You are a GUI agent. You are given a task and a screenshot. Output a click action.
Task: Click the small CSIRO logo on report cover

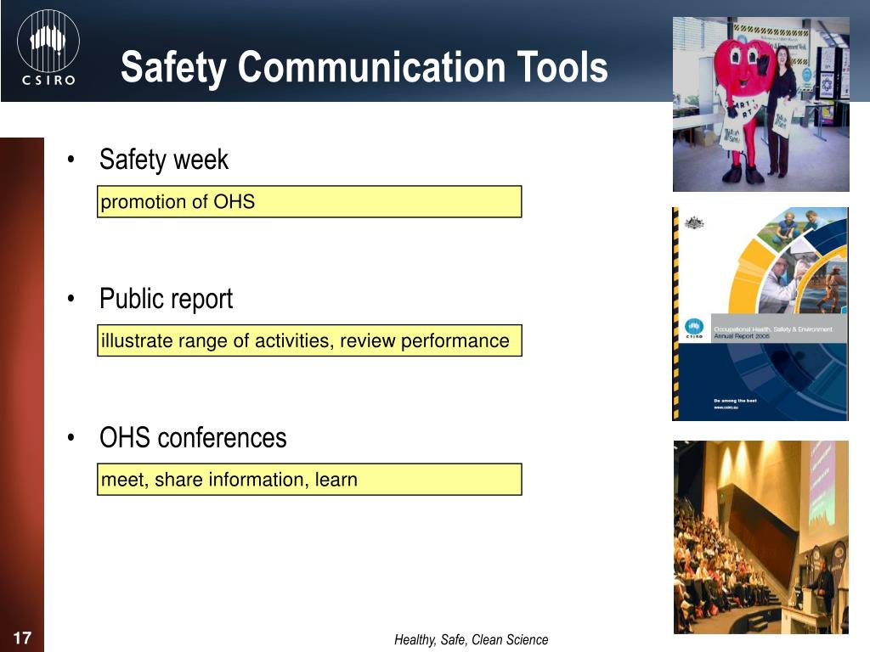tap(694, 329)
